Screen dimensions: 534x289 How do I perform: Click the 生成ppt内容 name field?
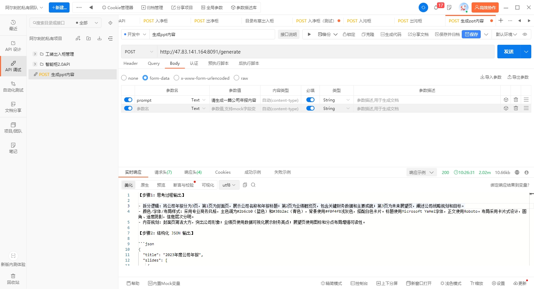pyautogui.click(x=212, y=34)
